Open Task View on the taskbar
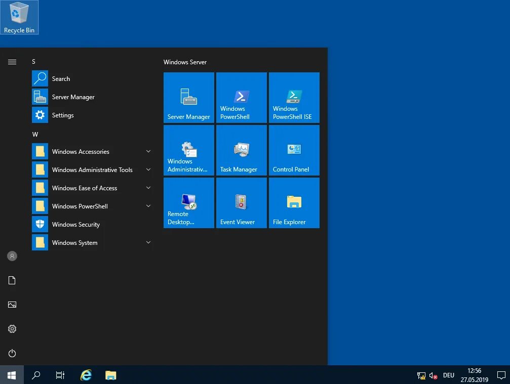This screenshot has width=510, height=384. (60, 375)
